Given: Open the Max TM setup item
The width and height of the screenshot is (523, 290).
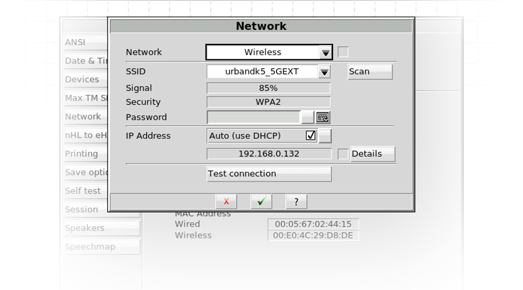Looking at the screenshot, I should (86, 98).
